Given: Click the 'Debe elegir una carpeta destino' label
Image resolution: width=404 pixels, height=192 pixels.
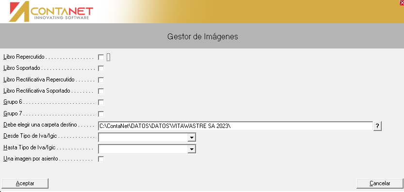Looking at the screenshot, I should [x=40, y=125].
